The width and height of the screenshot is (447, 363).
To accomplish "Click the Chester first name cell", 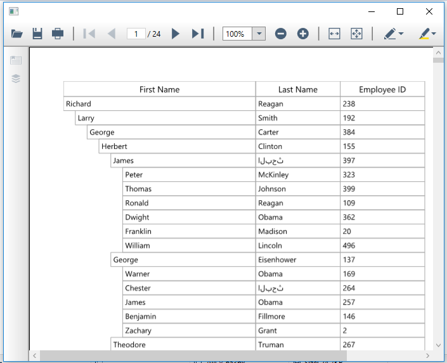I will click(189, 288).
